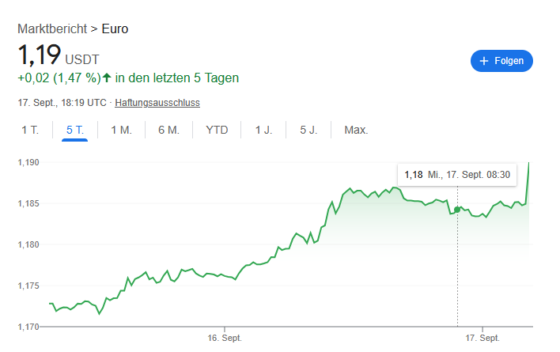The height and width of the screenshot is (352, 560).
Task: Click the 16. Sept. axis label
Action: tap(224, 338)
